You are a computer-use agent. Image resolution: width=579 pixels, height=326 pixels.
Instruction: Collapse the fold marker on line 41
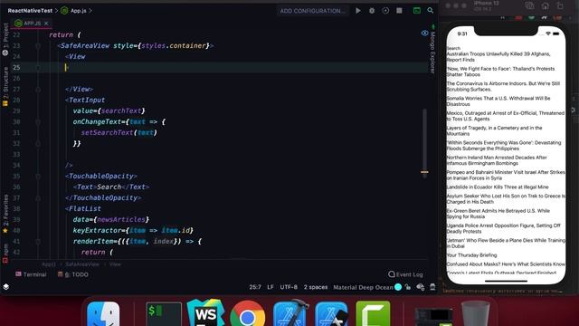(x=38, y=242)
